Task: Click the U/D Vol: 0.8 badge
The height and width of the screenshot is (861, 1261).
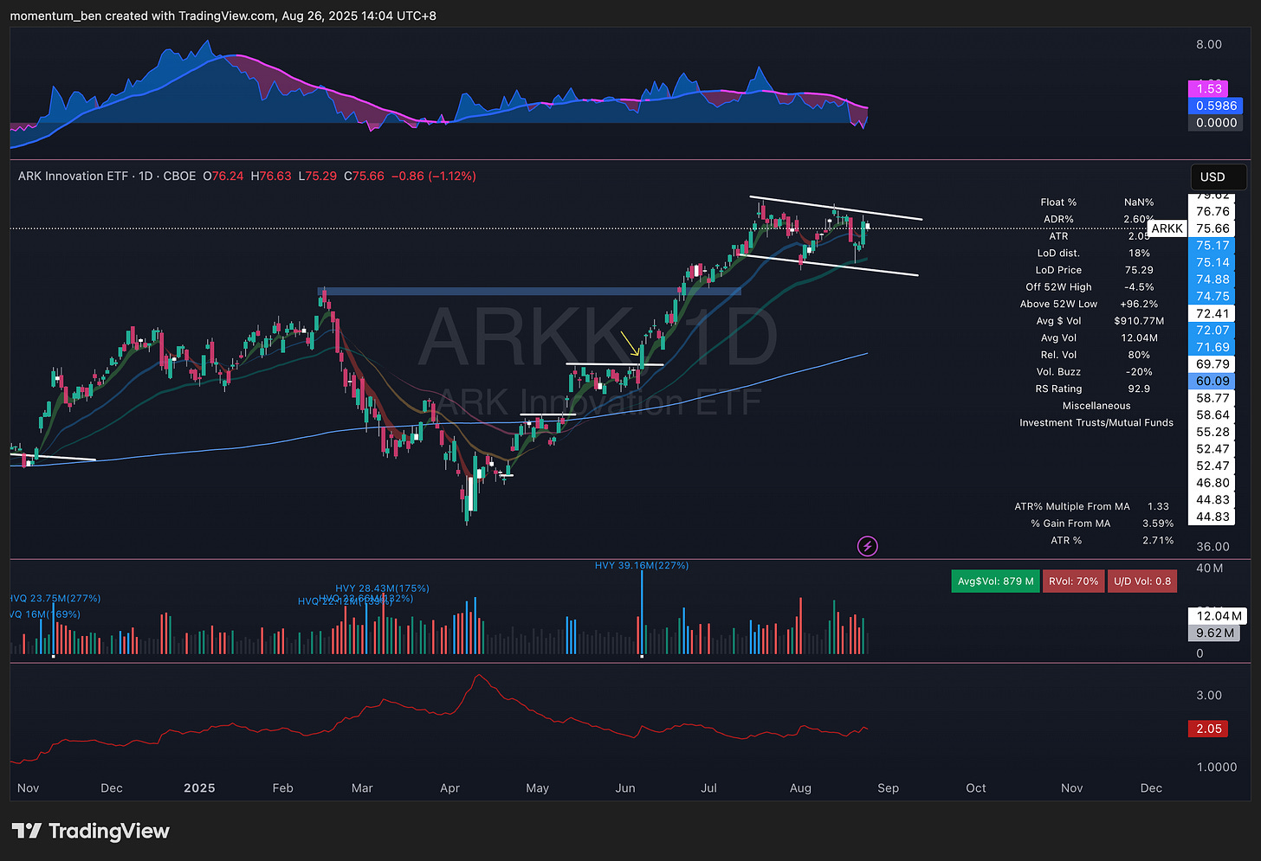Action: (x=1141, y=581)
